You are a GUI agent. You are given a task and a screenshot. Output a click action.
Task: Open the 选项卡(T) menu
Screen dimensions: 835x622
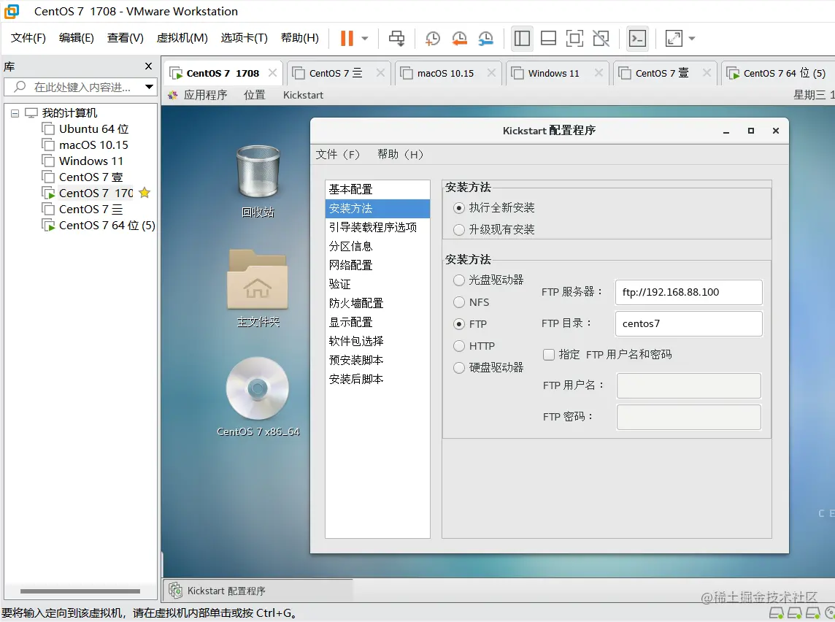point(244,38)
